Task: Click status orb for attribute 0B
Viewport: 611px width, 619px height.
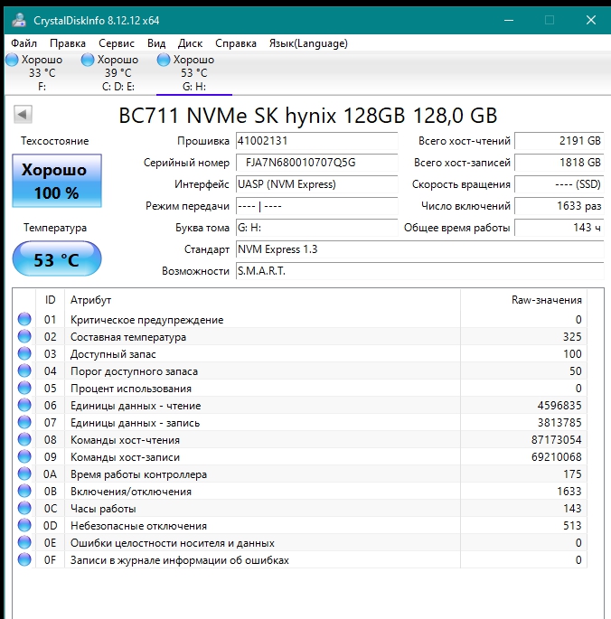Action: click(24, 491)
